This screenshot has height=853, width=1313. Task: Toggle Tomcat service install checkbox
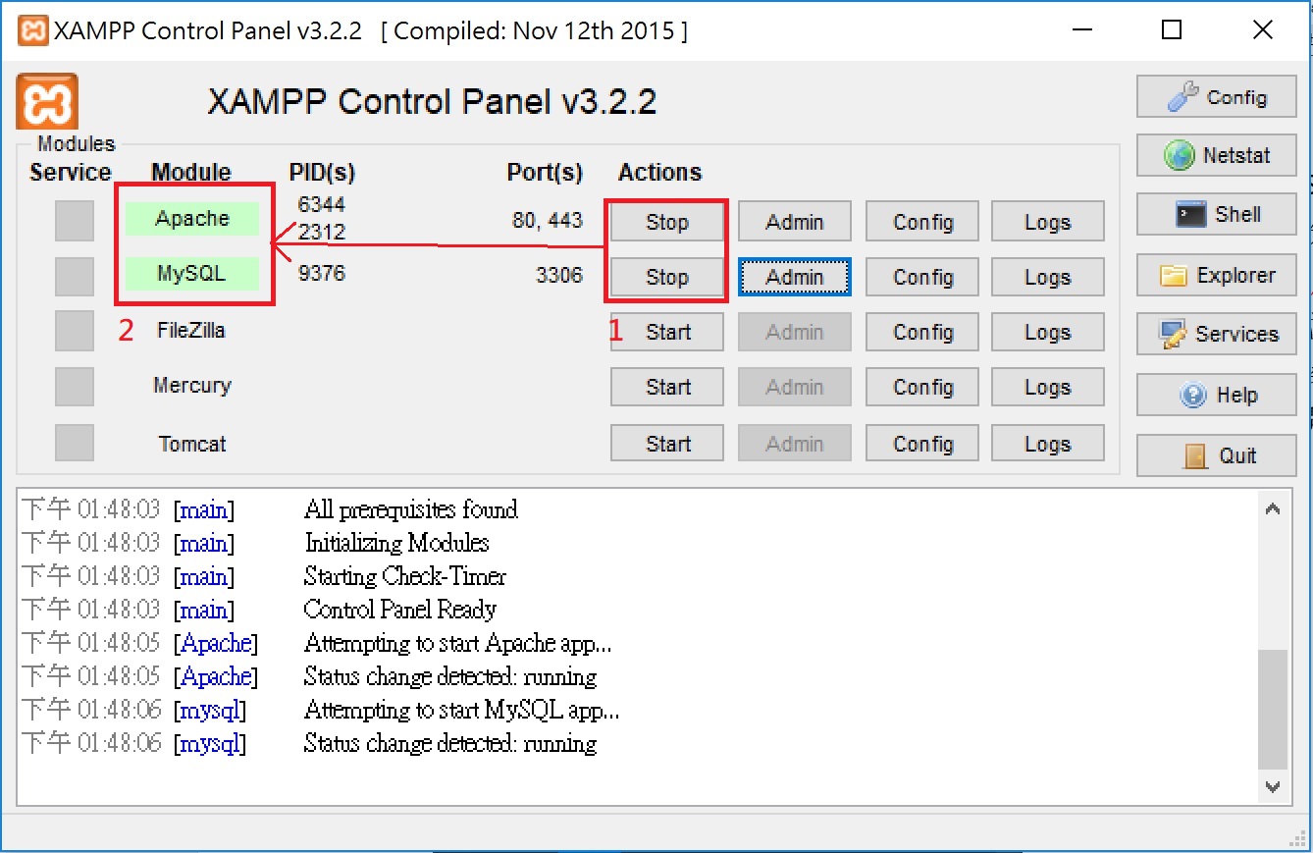[x=75, y=443]
